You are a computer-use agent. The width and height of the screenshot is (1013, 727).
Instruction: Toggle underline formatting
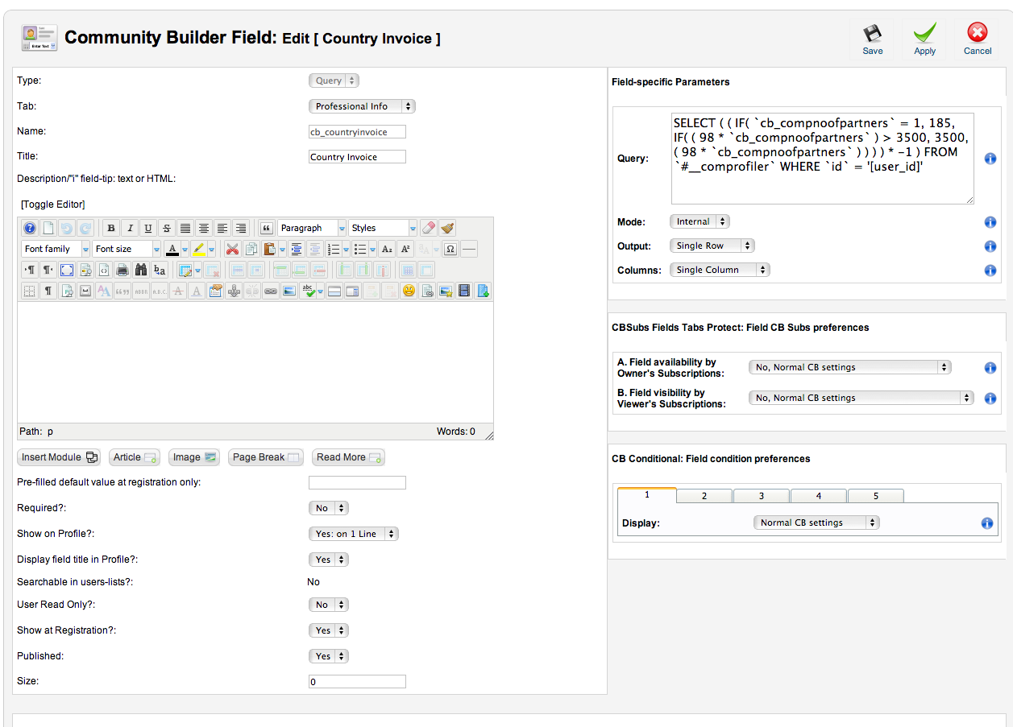148,228
